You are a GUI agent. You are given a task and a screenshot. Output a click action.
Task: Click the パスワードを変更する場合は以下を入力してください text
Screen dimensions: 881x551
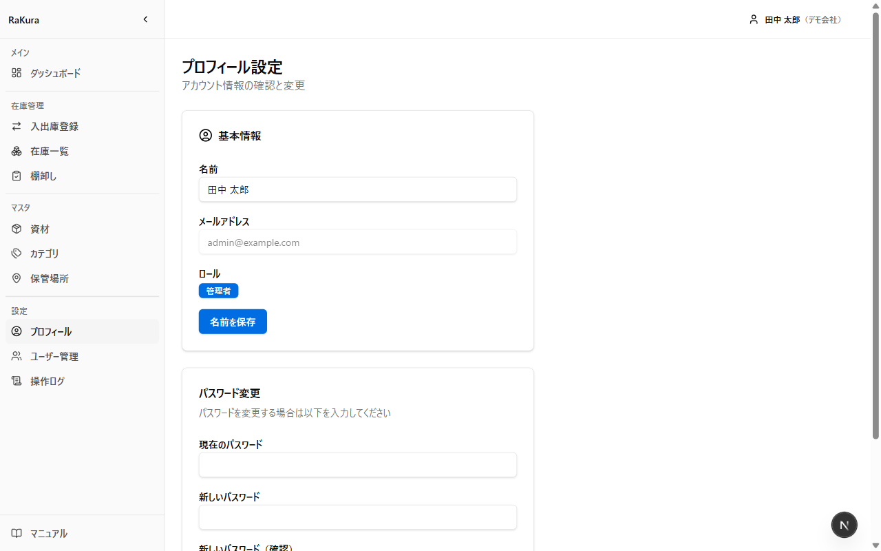pos(295,413)
